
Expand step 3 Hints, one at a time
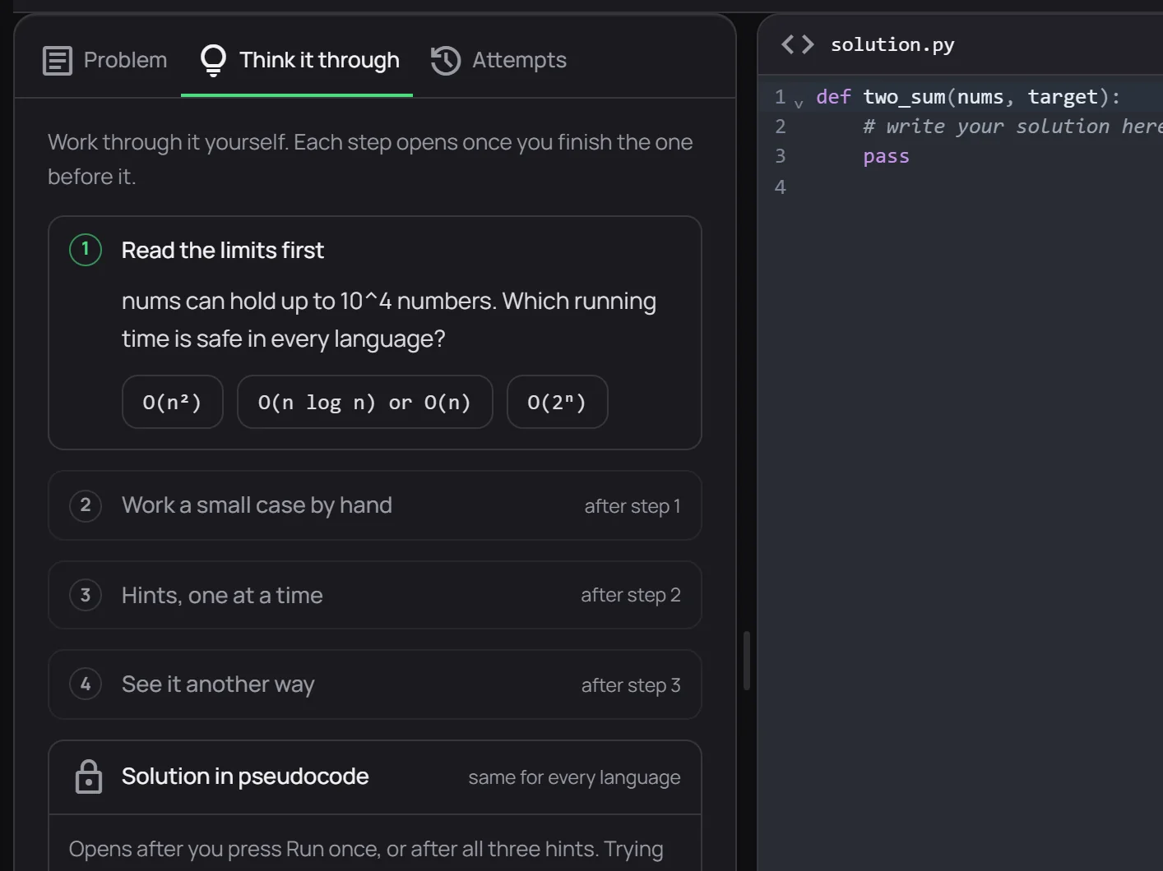click(375, 595)
